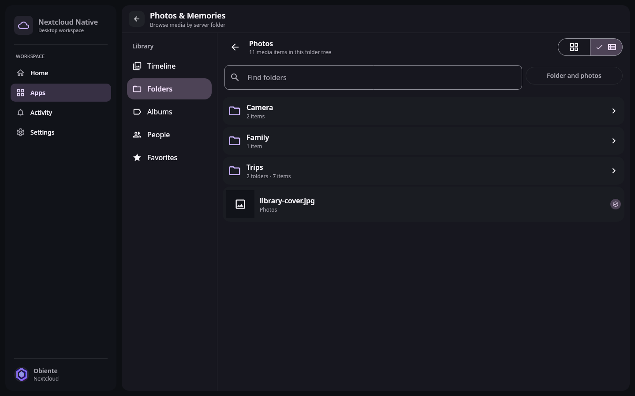Switch to grid view layout
The width and height of the screenshot is (635, 396).
click(x=574, y=47)
